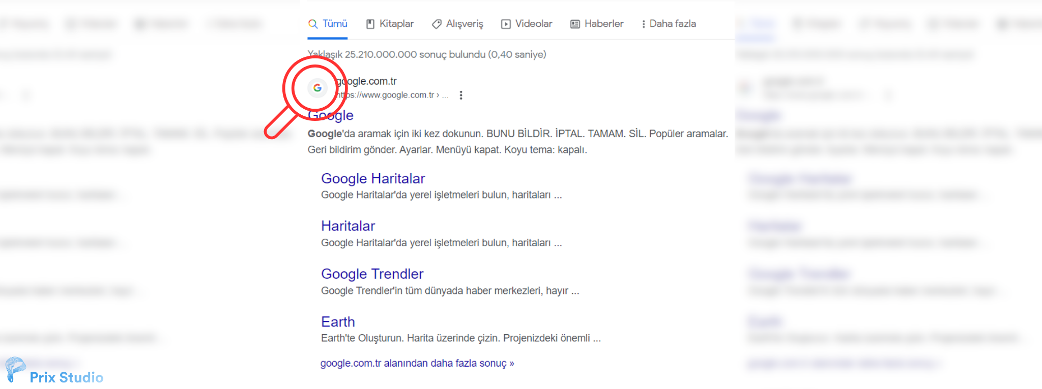Open the Earth sitelink

[x=338, y=321]
